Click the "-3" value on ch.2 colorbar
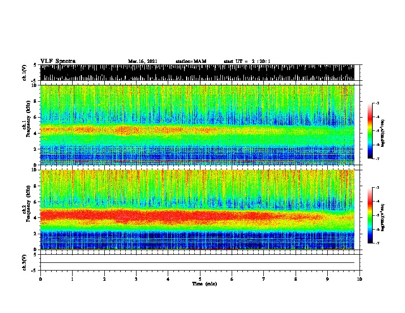 (x=377, y=188)
